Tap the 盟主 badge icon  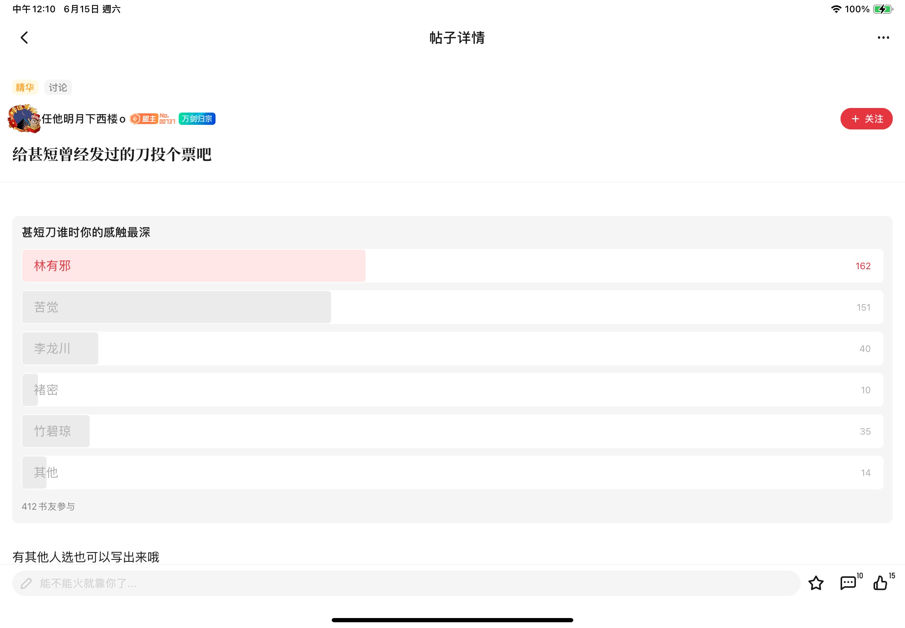[x=144, y=119]
